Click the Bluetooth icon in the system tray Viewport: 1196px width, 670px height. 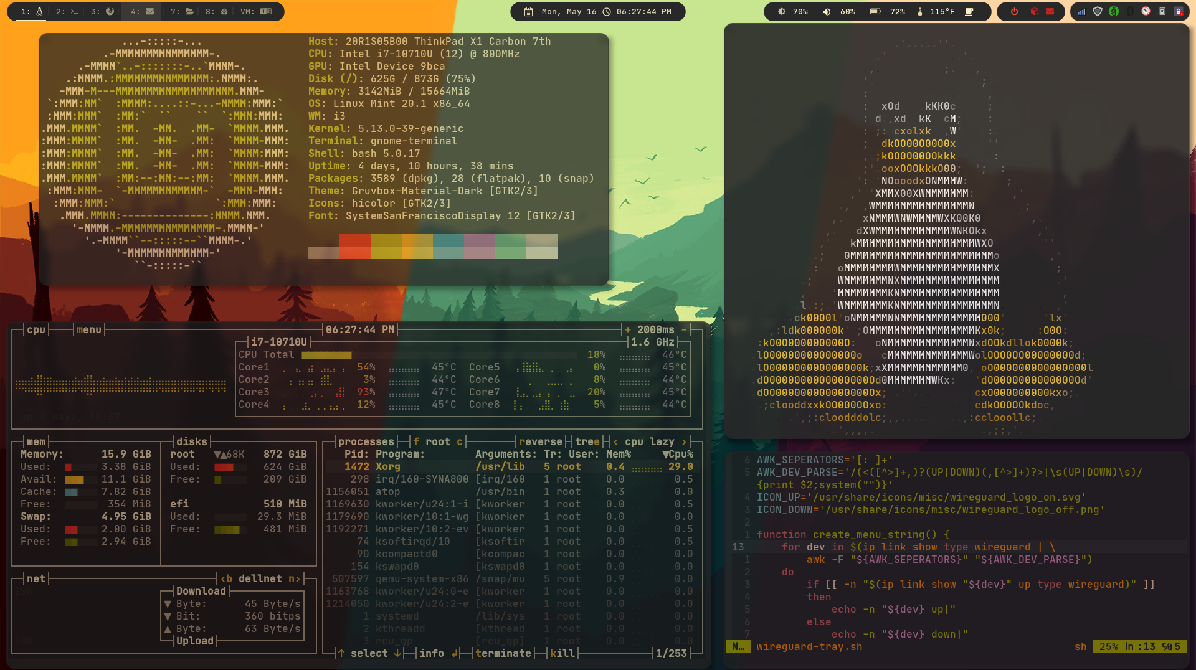tap(1130, 12)
